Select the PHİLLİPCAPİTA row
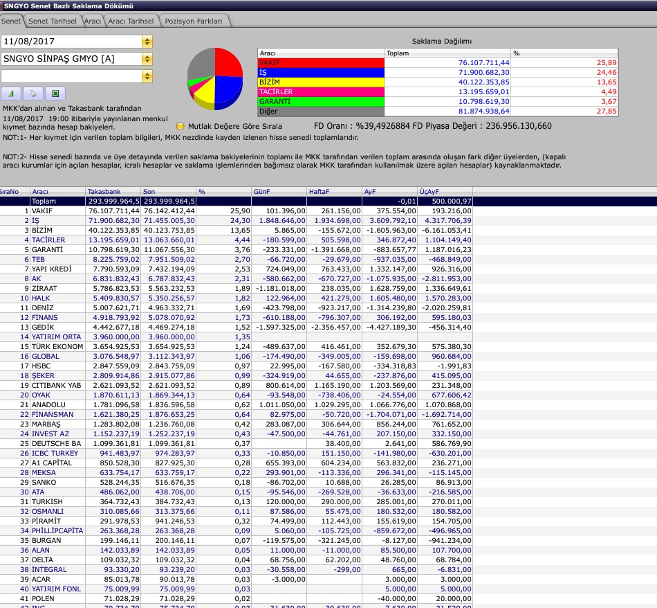 (x=237, y=531)
